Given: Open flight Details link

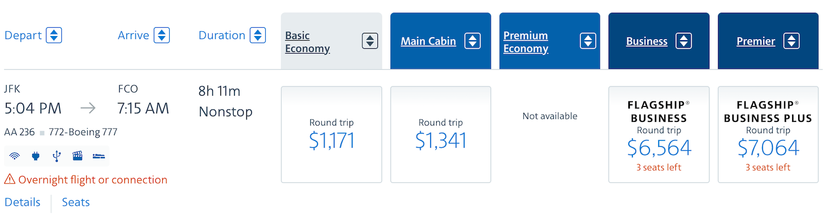Looking at the screenshot, I should click(22, 202).
